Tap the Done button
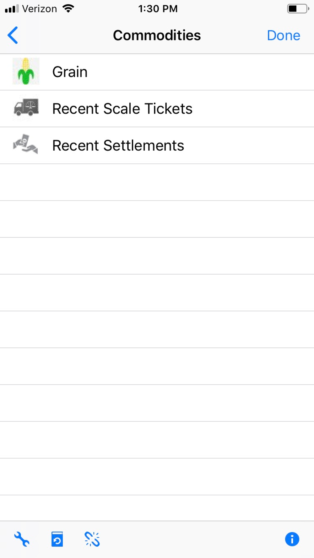Screen dimensions: 314x558 283,35
